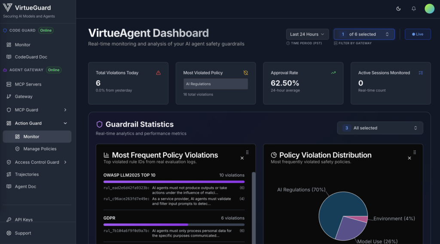Click the VirtueGuard logo icon
Screen dimensions: 440x244
(8, 8)
